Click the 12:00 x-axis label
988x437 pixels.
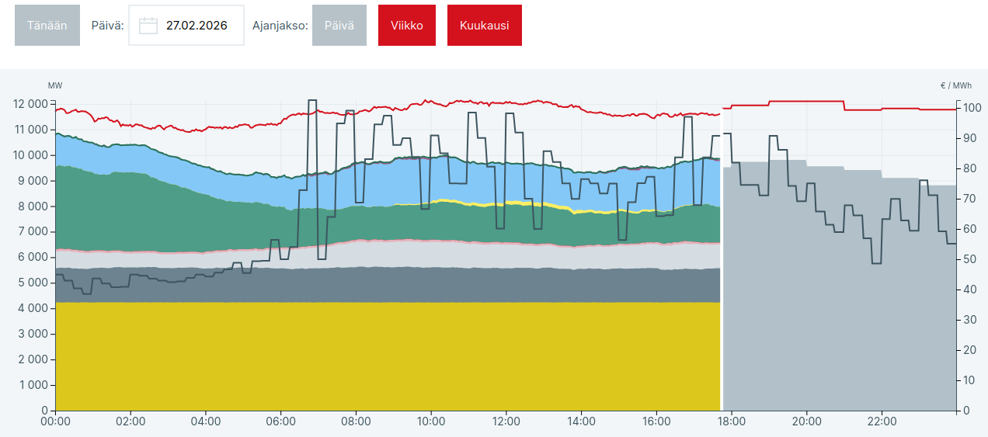click(506, 421)
